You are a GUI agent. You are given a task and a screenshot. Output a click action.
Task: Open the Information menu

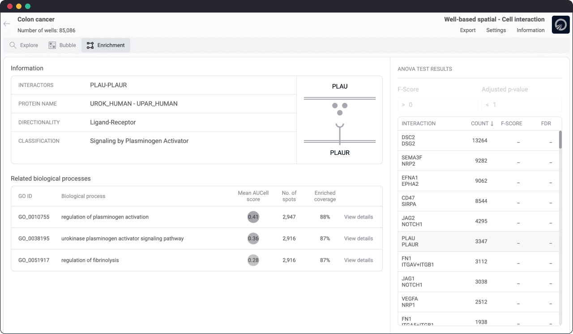coord(530,30)
